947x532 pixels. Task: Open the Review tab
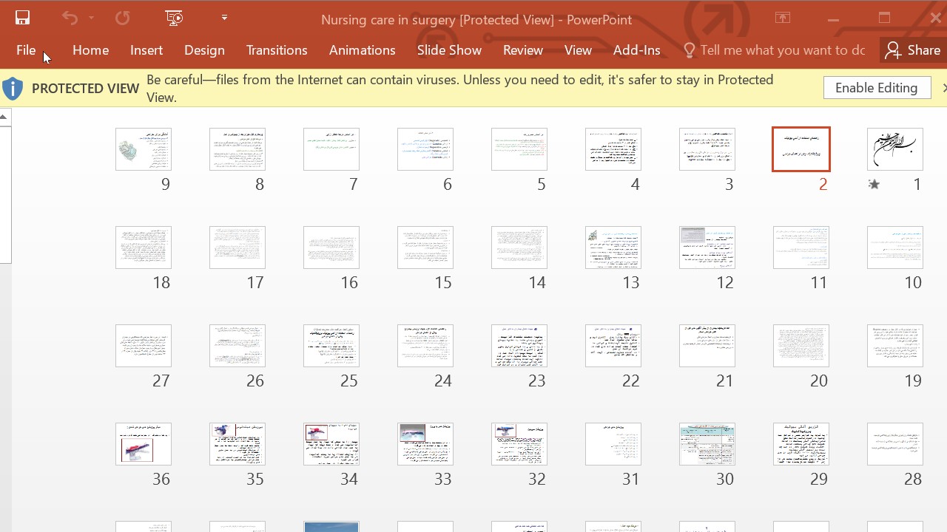pos(523,50)
